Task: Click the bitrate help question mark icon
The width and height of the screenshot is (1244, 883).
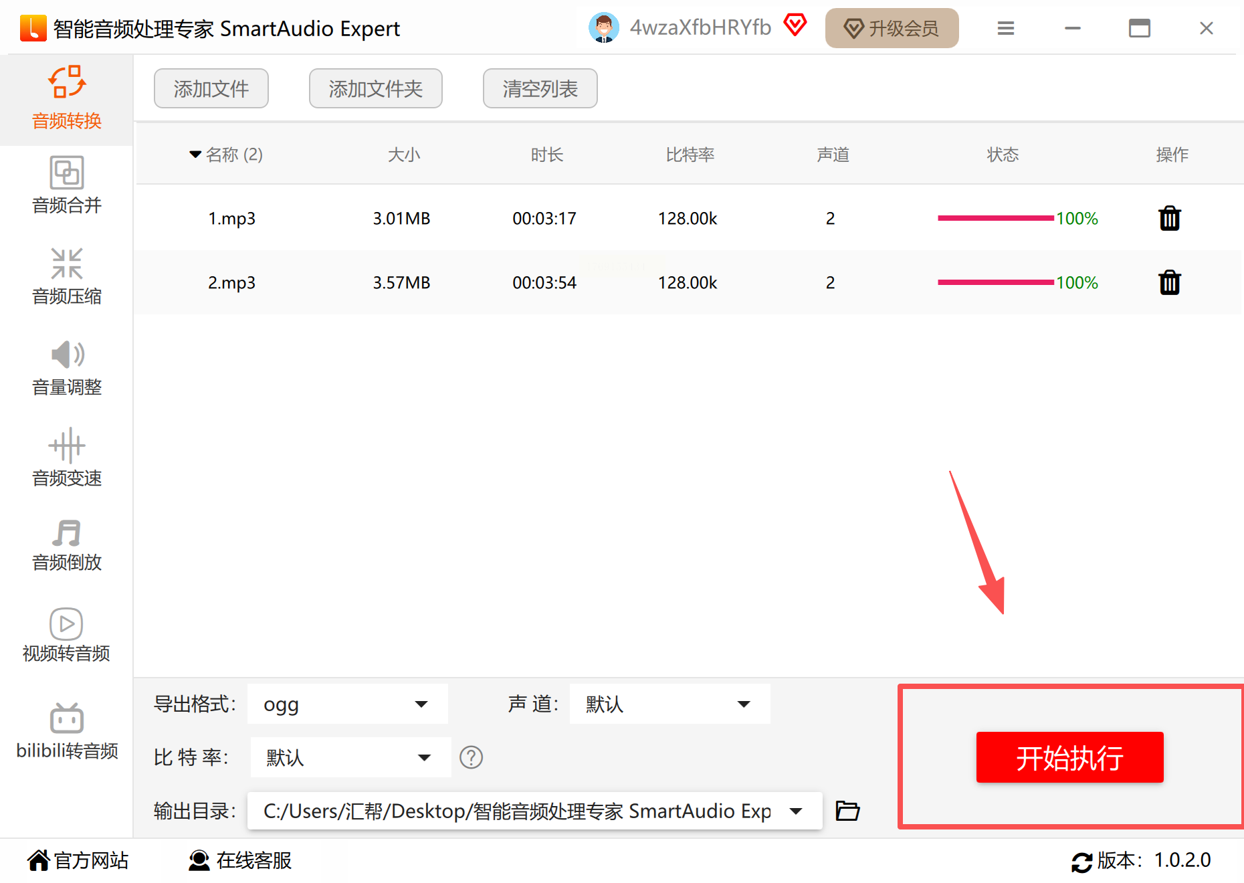Action: coord(472,757)
